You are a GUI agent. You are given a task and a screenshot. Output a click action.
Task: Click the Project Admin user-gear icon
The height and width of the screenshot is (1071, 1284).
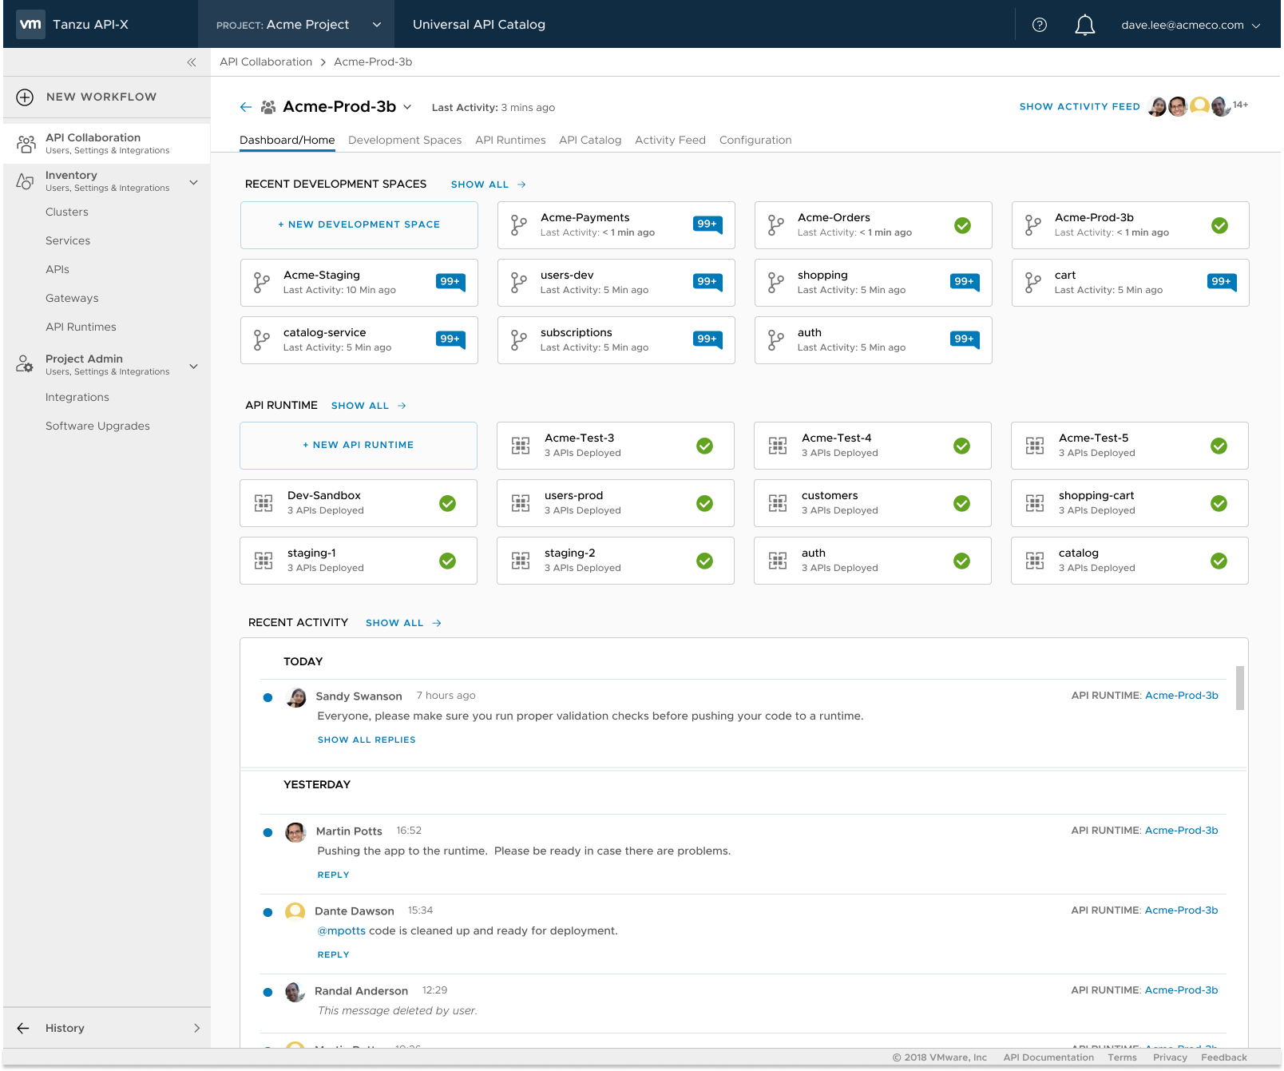click(25, 364)
